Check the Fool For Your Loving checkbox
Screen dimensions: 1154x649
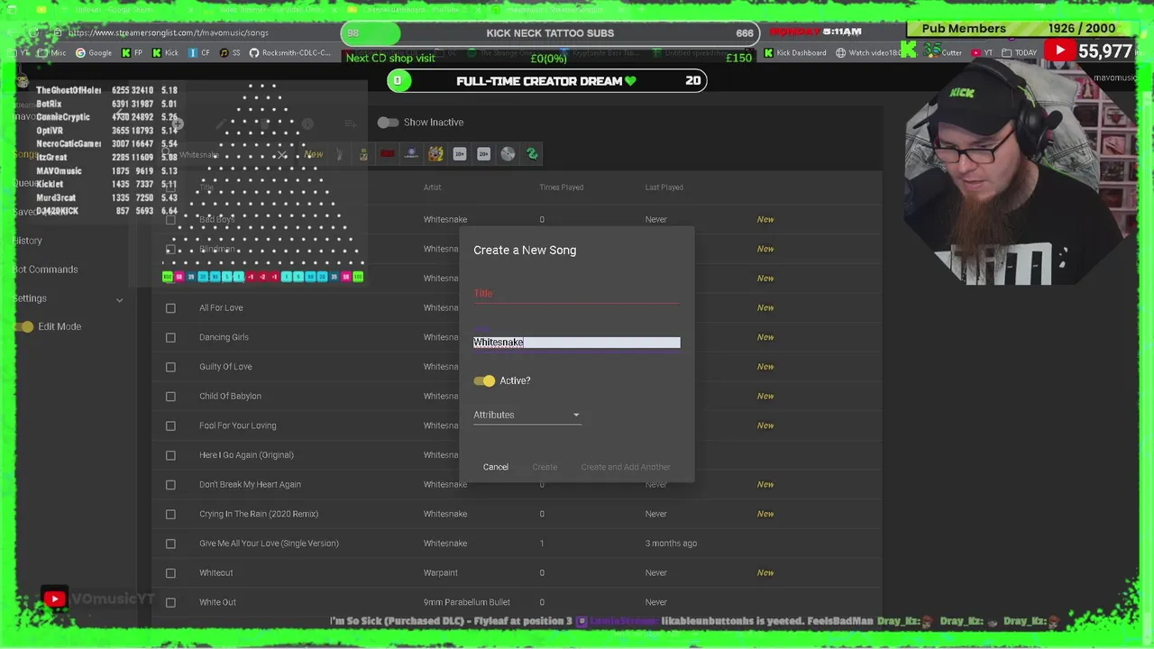[x=170, y=425]
